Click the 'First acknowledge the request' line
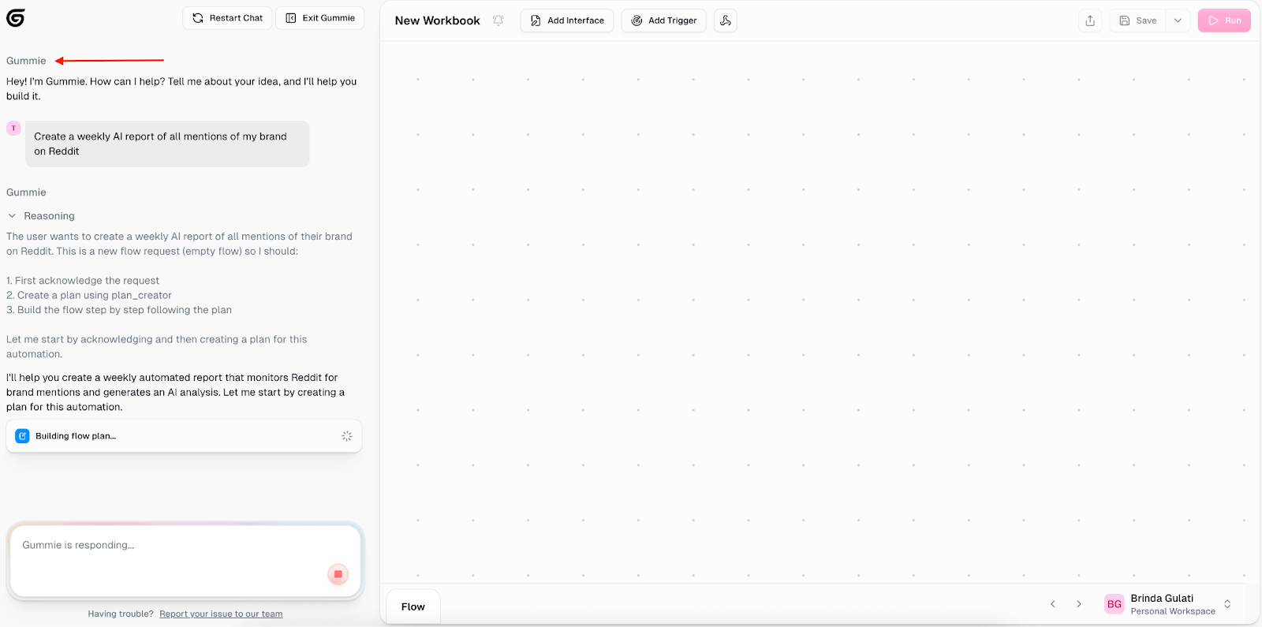Image resolution: width=1262 pixels, height=627 pixels. 83,281
